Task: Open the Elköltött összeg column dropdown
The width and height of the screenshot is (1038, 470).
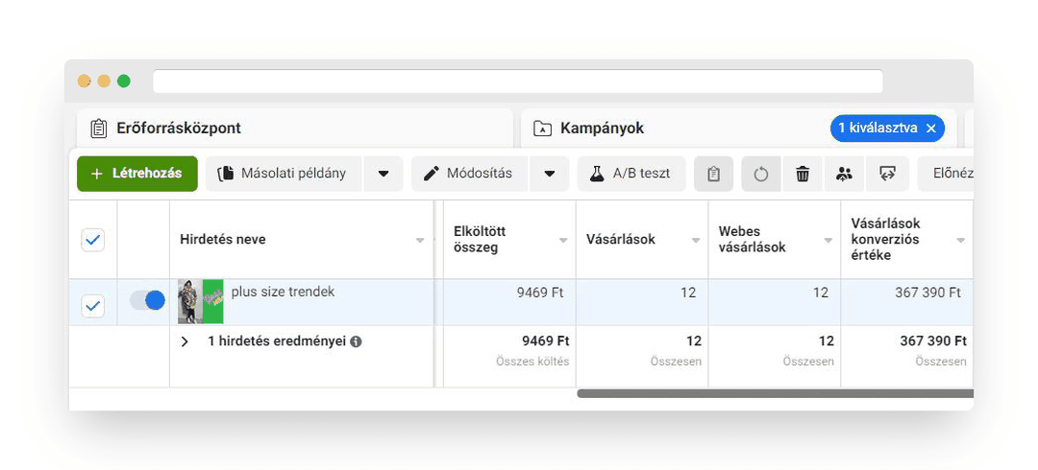Action: tap(563, 240)
